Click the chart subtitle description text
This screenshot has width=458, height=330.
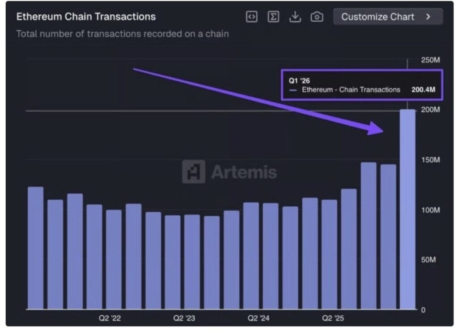pyautogui.click(x=122, y=34)
